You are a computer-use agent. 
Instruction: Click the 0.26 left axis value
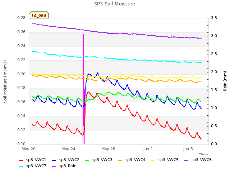coord(22,32)
